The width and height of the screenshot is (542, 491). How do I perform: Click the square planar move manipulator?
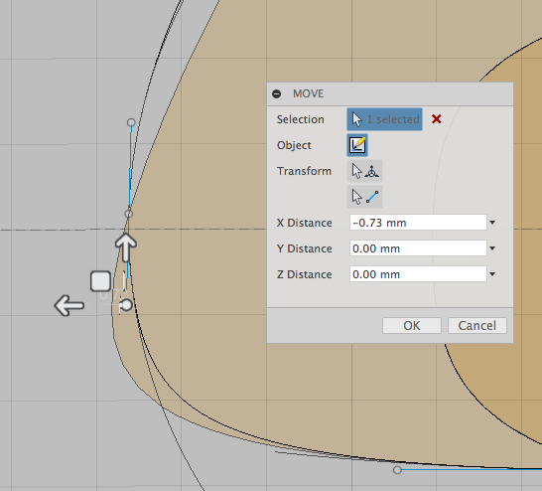pyautogui.click(x=100, y=281)
